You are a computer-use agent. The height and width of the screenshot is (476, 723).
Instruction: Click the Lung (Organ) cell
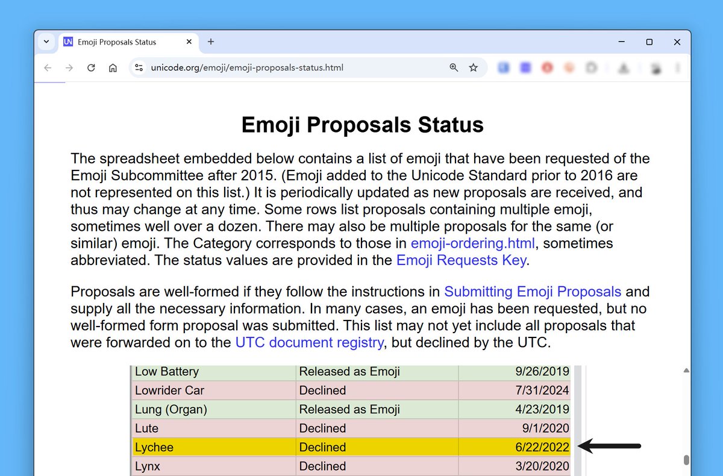[214, 409]
